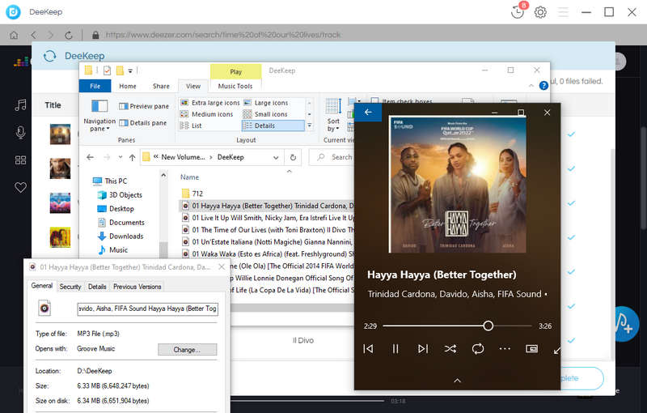Switch to Security tab in properties
Viewport: 647px width, 413px height.
tap(70, 287)
